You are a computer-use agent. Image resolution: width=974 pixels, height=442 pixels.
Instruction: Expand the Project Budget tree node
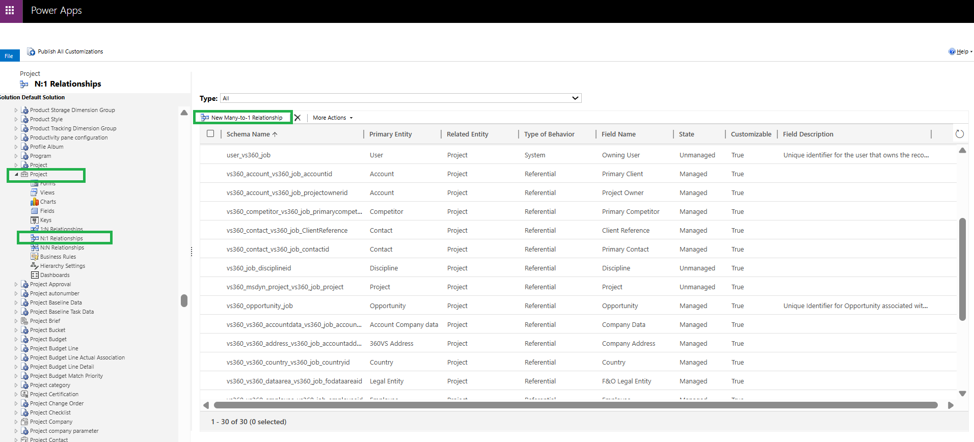16,339
